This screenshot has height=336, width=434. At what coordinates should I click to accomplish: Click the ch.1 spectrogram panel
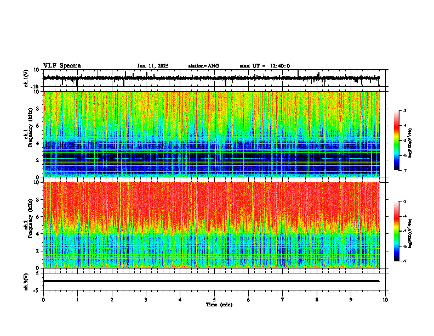click(x=212, y=134)
